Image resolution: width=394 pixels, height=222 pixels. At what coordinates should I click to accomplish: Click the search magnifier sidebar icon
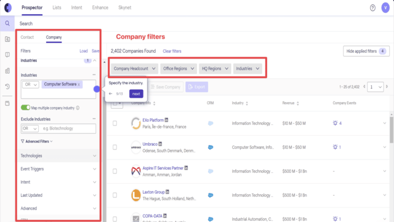click(x=7, y=23)
